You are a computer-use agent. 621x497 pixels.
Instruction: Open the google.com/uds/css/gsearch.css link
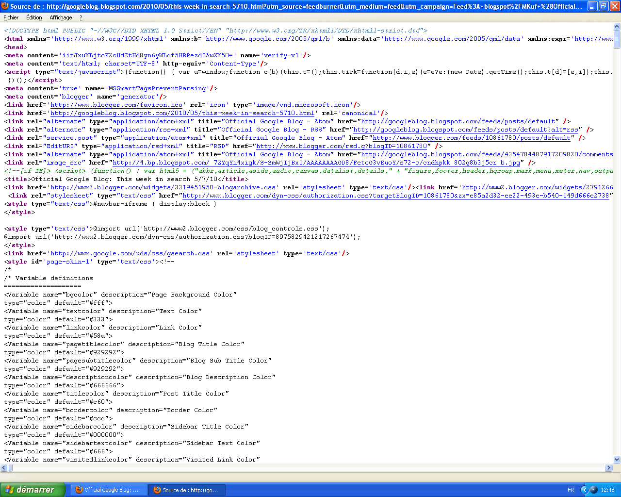coord(130,253)
